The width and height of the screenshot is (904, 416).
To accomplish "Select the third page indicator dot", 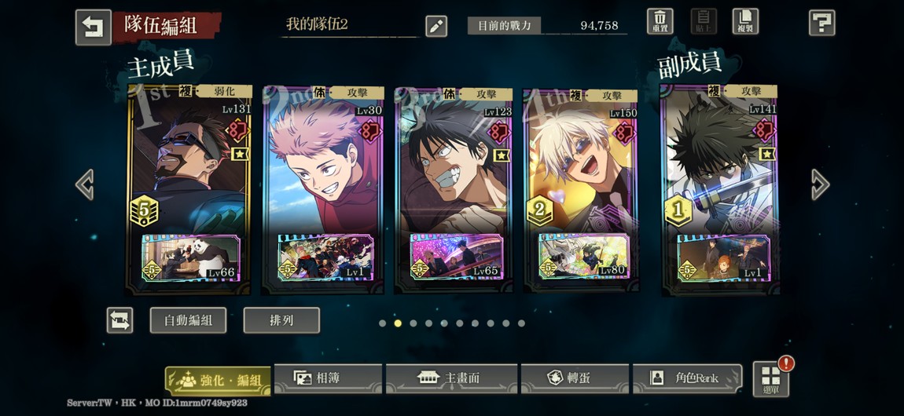I will point(413,323).
